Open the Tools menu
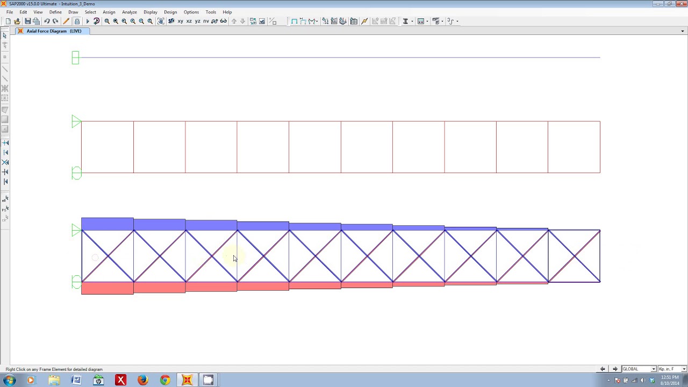 (x=211, y=12)
